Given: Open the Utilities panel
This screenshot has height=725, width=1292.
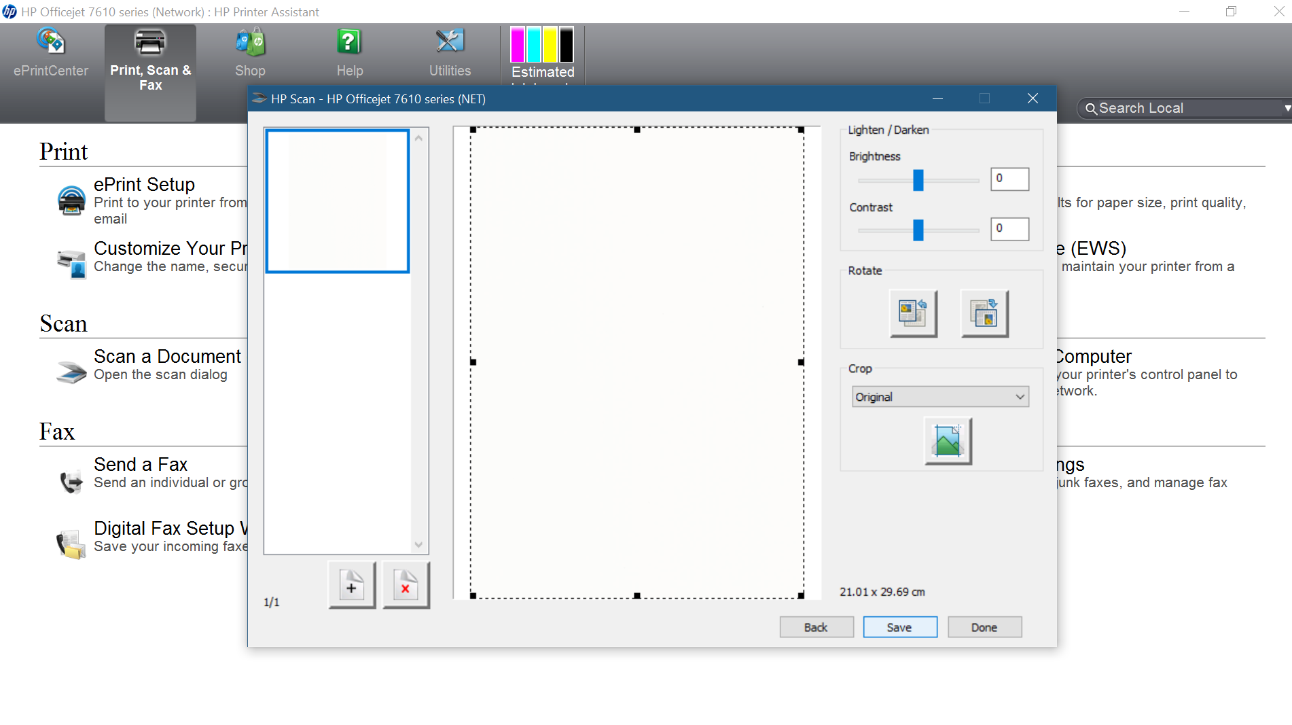Looking at the screenshot, I should point(449,51).
